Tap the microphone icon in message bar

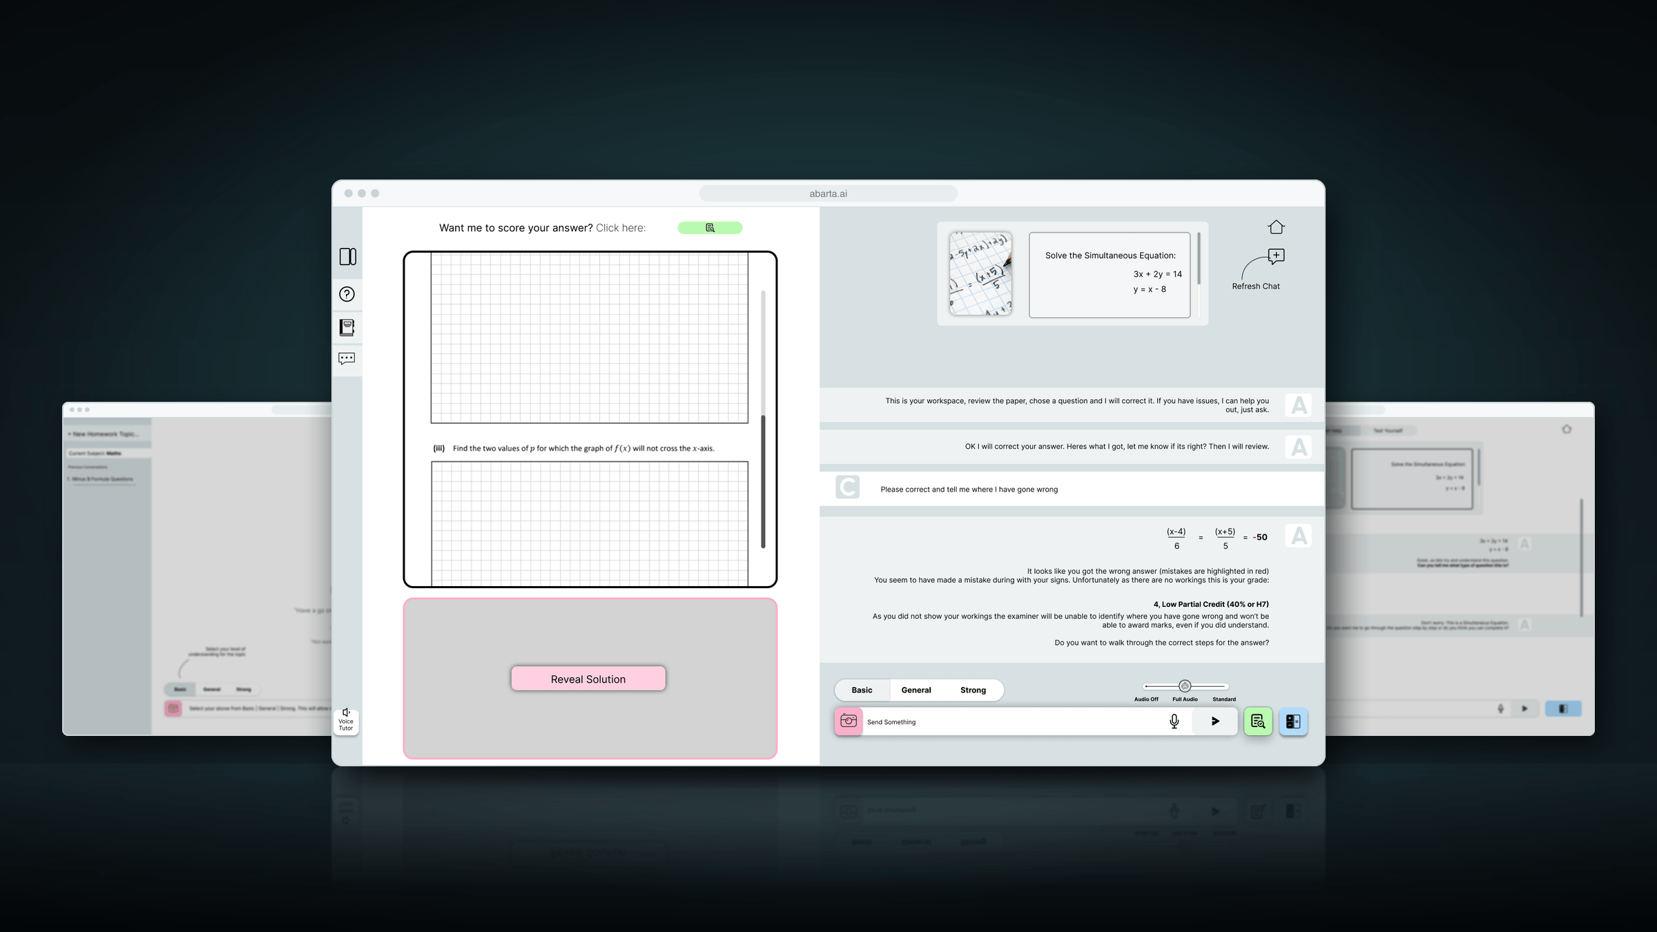(x=1174, y=721)
